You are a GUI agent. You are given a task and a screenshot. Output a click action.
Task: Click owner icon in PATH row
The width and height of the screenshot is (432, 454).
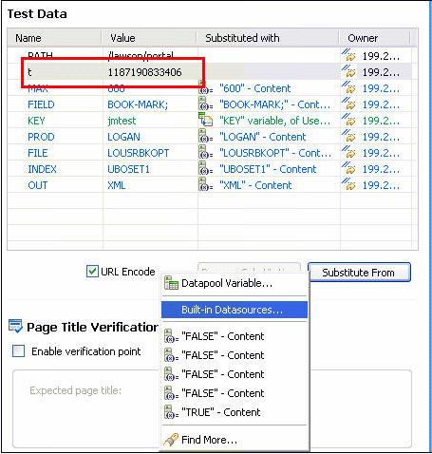coord(348,55)
